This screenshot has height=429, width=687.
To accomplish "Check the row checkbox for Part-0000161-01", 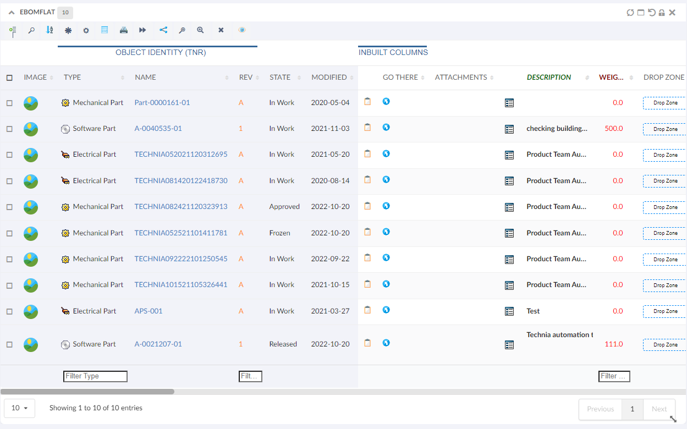I will (9, 103).
